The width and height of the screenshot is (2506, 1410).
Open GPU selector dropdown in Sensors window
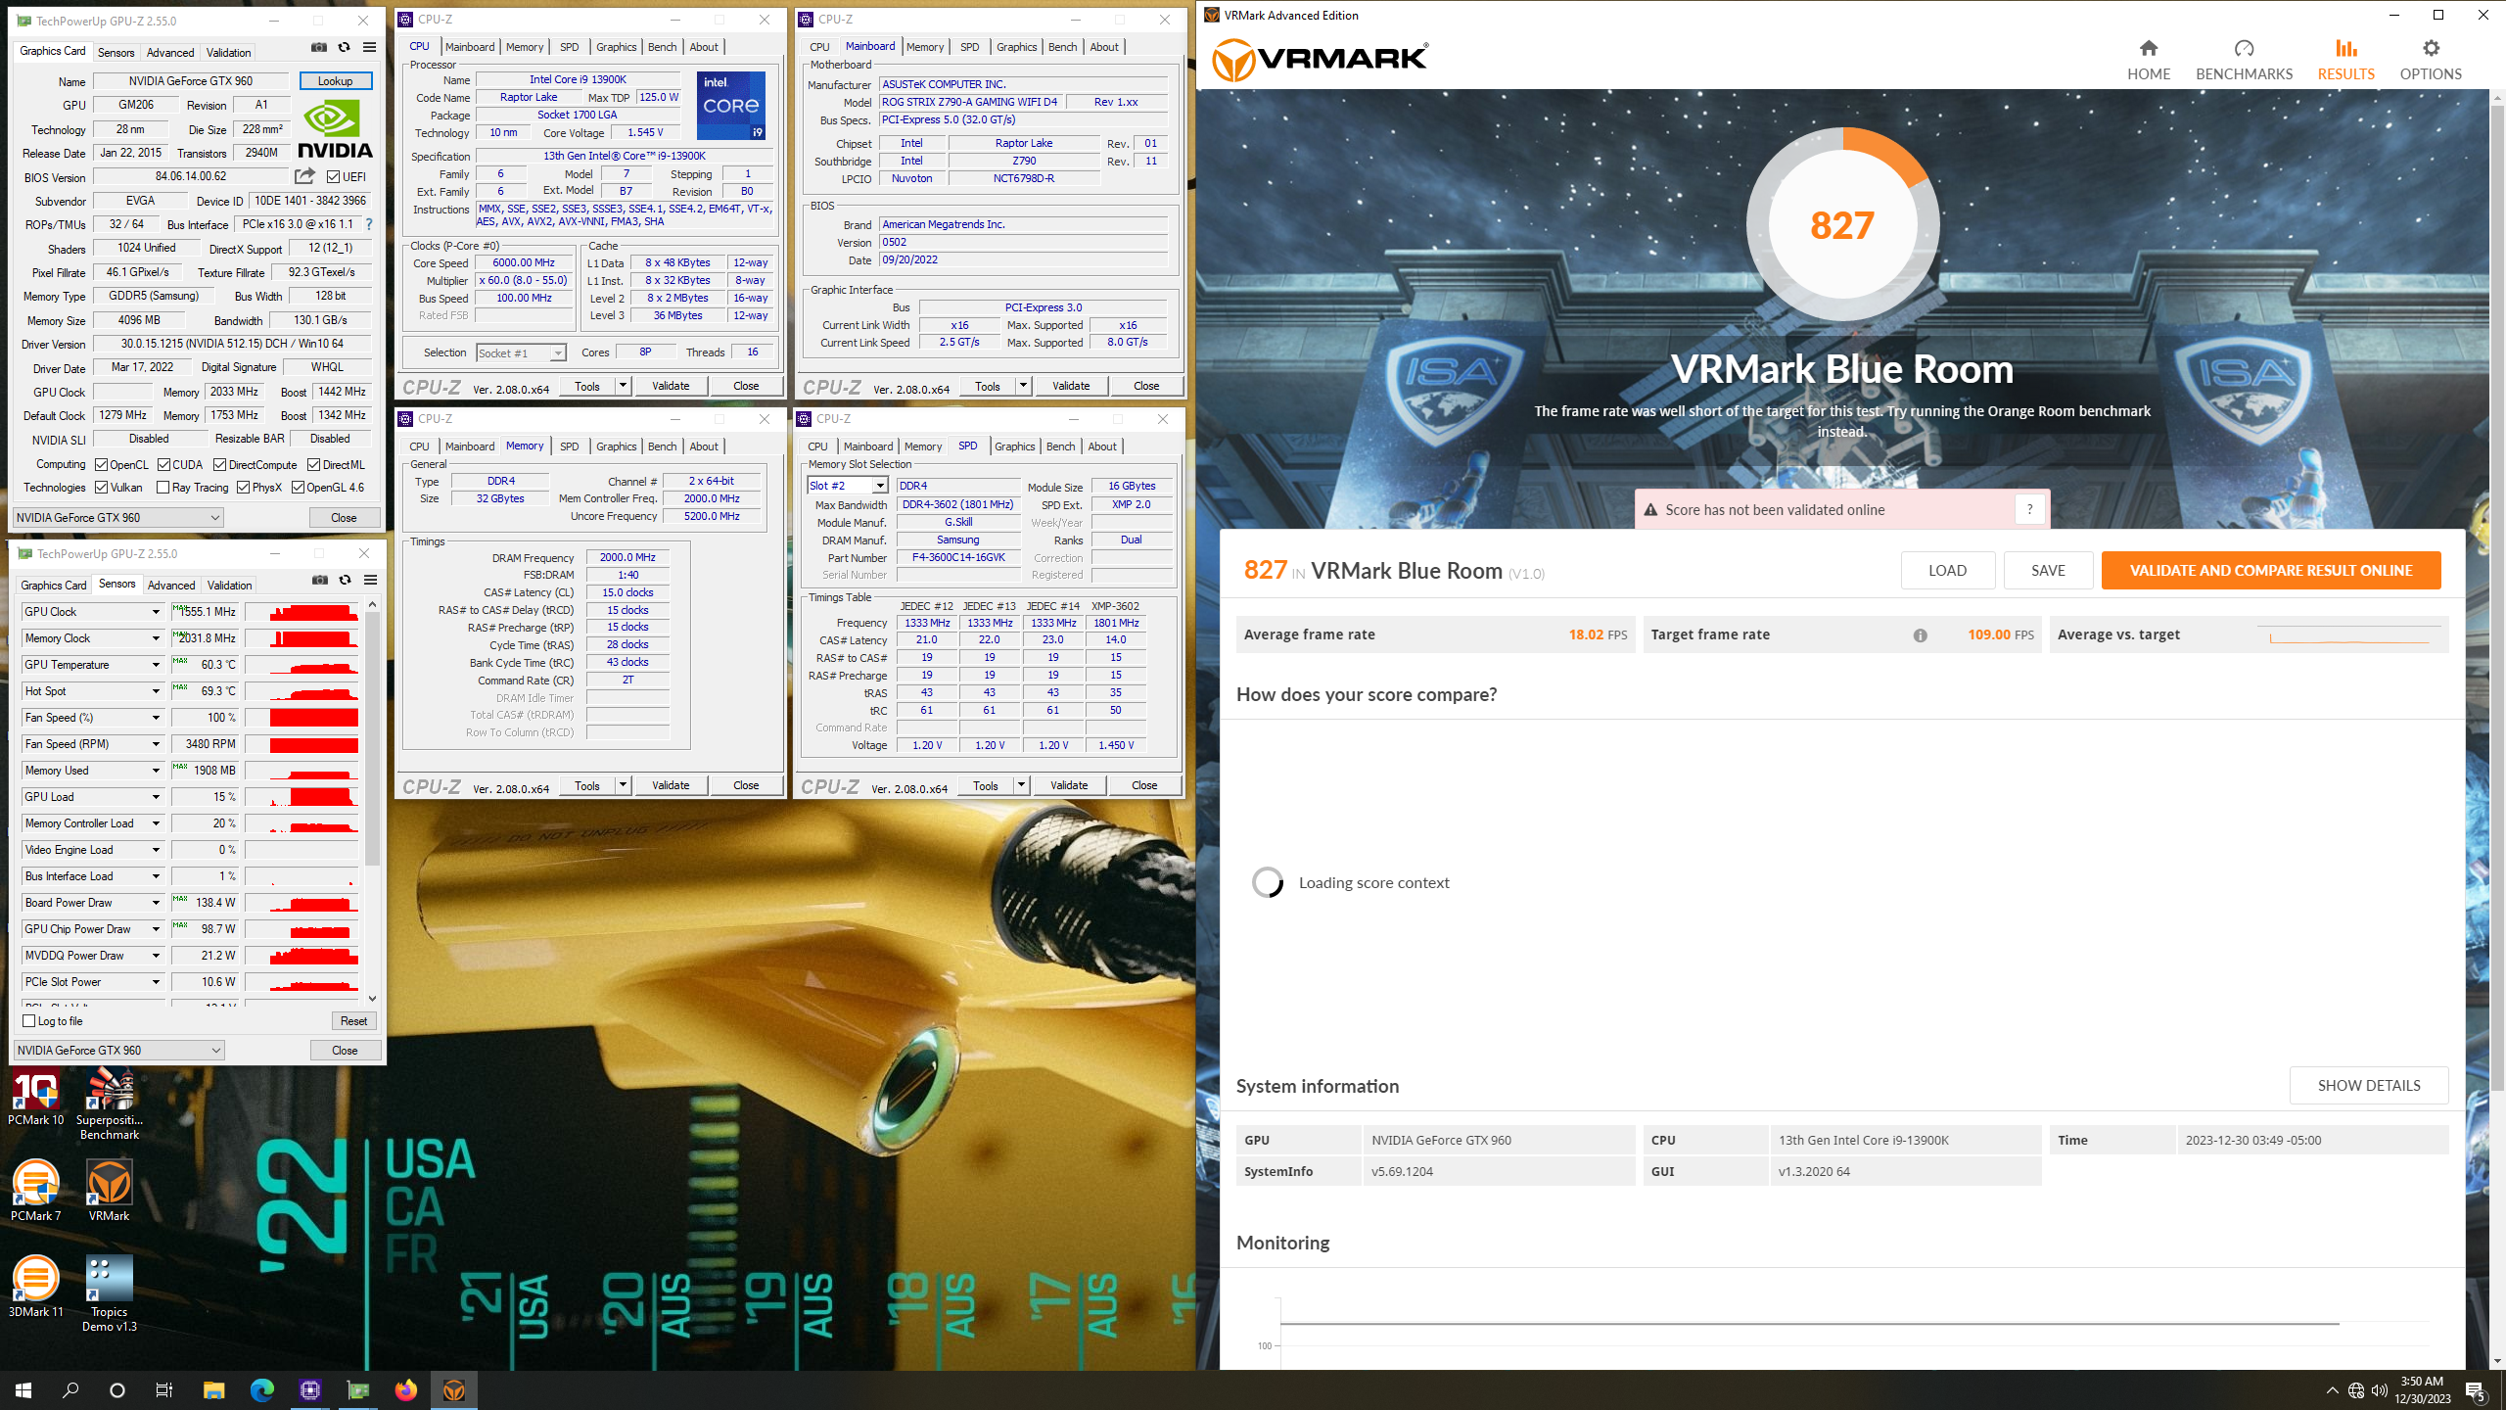click(118, 1050)
